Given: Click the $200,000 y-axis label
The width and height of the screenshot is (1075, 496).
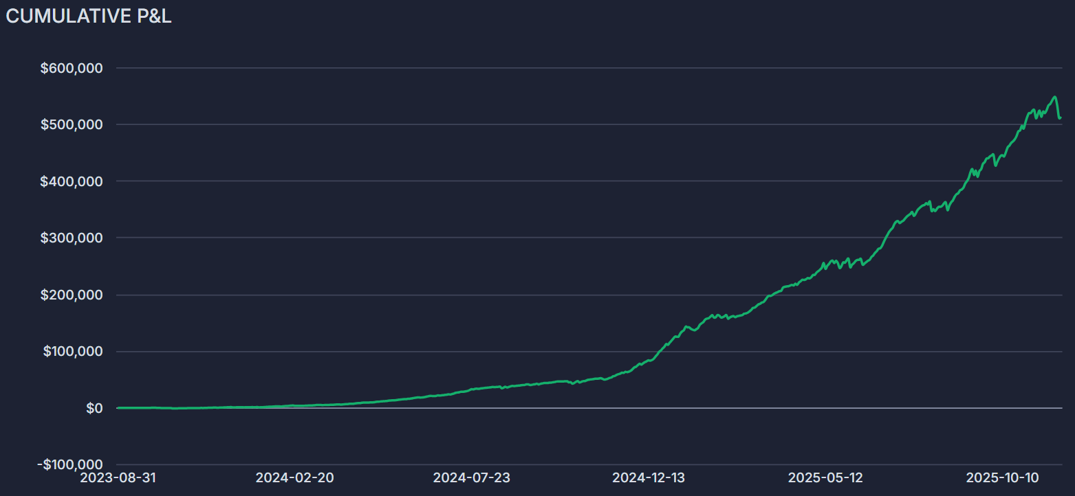Looking at the screenshot, I should (72, 295).
